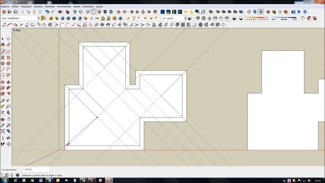Open Internet Explorer from the taskbar

click(16, 180)
